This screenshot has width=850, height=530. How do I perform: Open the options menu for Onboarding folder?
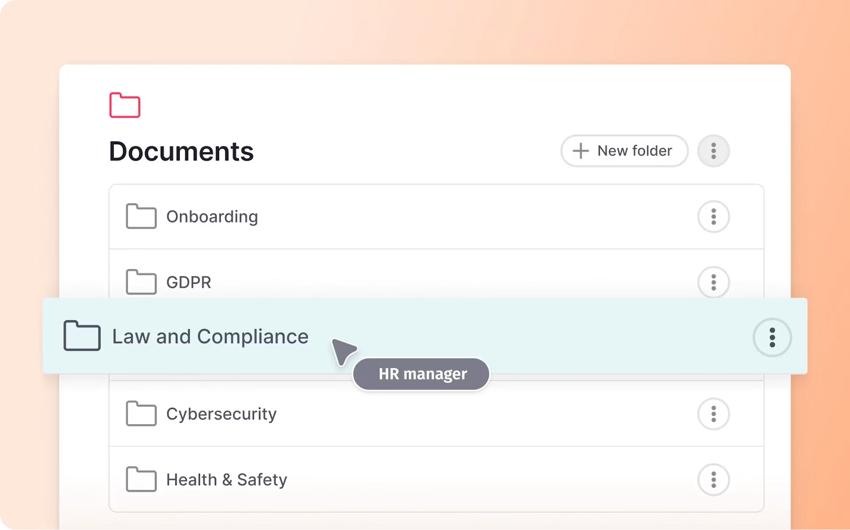coord(713,217)
